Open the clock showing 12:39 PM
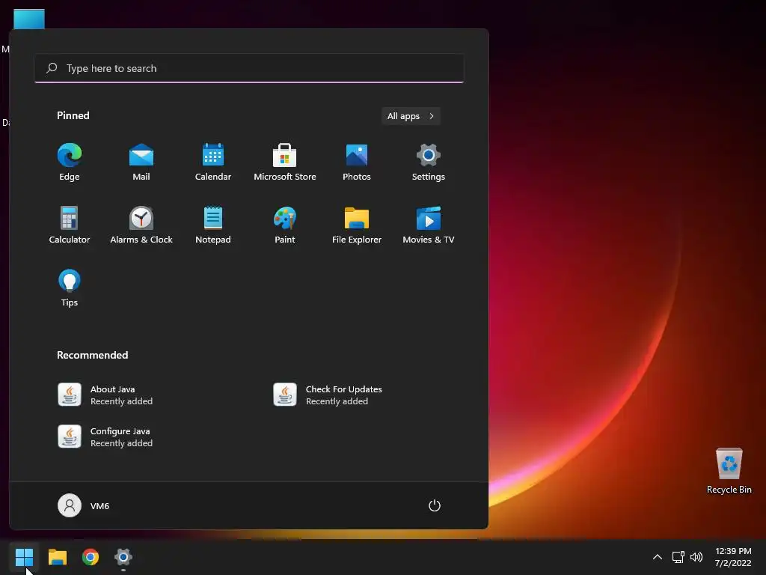The height and width of the screenshot is (575, 766). click(x=733, y=557)
